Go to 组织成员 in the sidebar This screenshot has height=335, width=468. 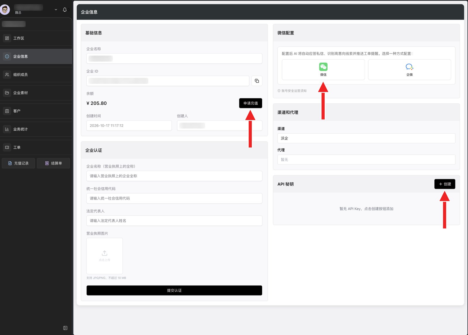[x=36, y=75]
